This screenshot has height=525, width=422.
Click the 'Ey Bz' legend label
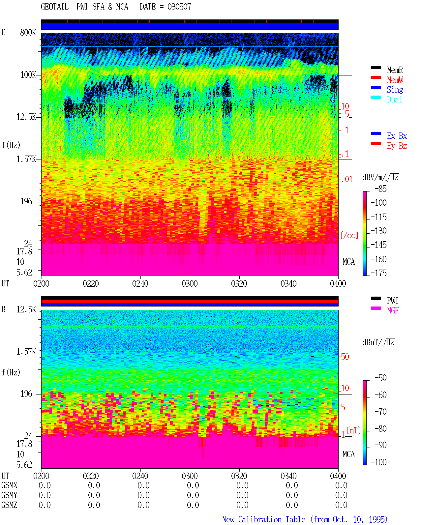tap(397, 146)
